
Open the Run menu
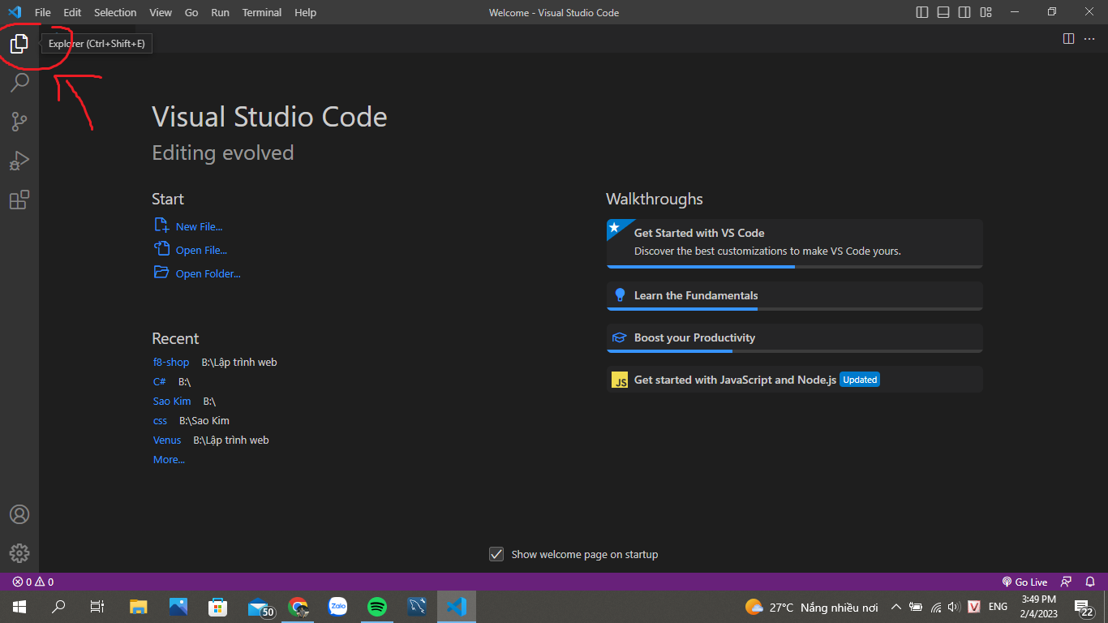click(220, 12)
